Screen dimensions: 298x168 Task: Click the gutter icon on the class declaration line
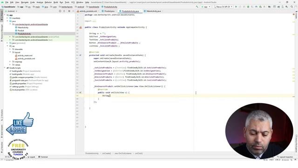[x=81, y=28]
